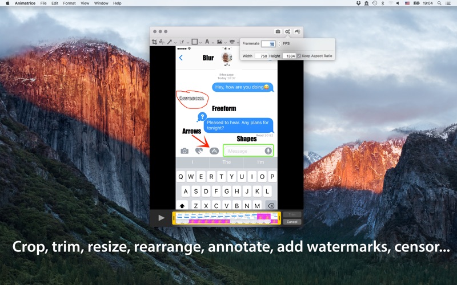Click the Time Machine menu bar icon

point(375,3)
